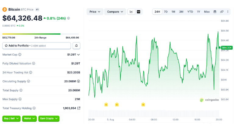Screen dimensions: 234x131
Task: Click the 24h Range progress bar
Action: click(41, 34)
